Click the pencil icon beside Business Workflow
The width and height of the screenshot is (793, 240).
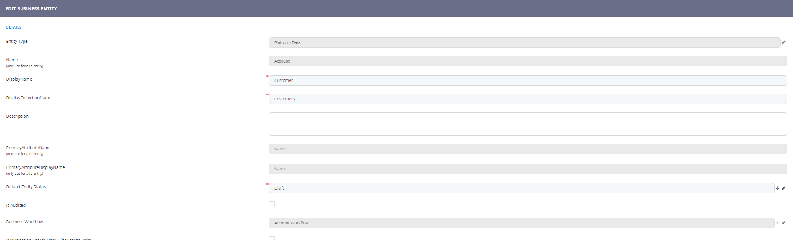pos(784,223)
